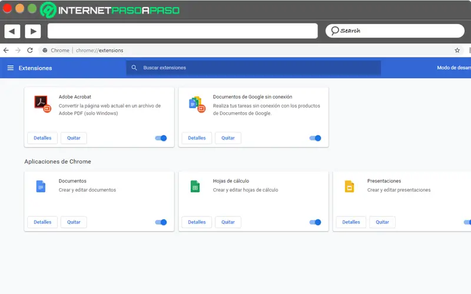Click the outer Search input box

point(395,31)
